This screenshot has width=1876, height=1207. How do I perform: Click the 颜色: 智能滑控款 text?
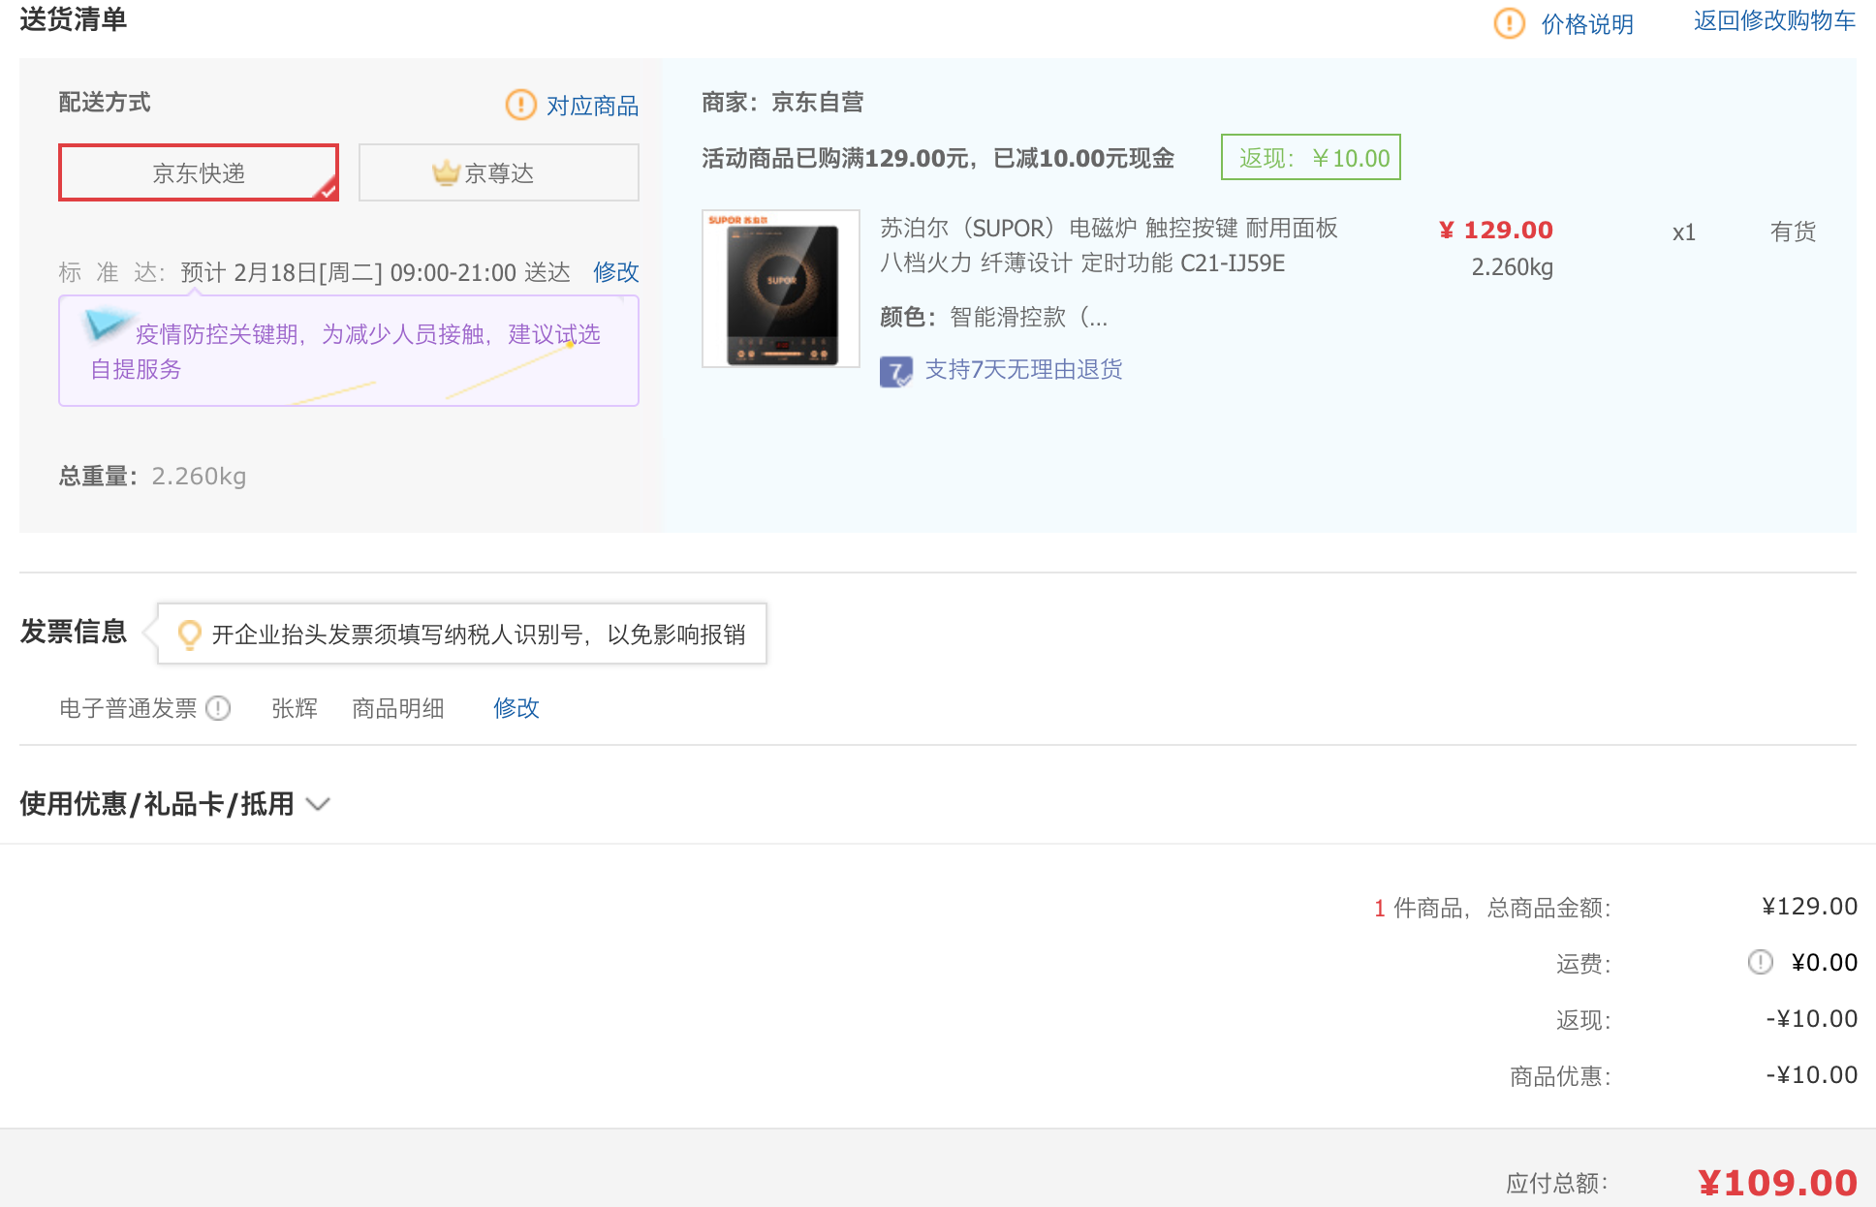[x=993, y=317]
